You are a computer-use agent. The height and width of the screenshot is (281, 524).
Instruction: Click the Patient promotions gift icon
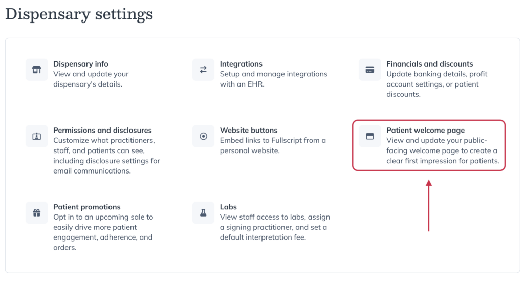point(37,212)
